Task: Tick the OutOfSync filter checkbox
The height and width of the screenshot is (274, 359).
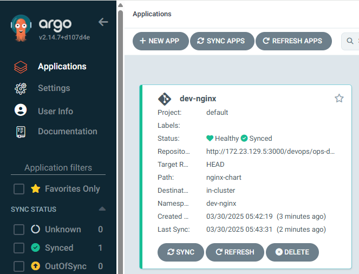Action: click(x=19, y=266)
